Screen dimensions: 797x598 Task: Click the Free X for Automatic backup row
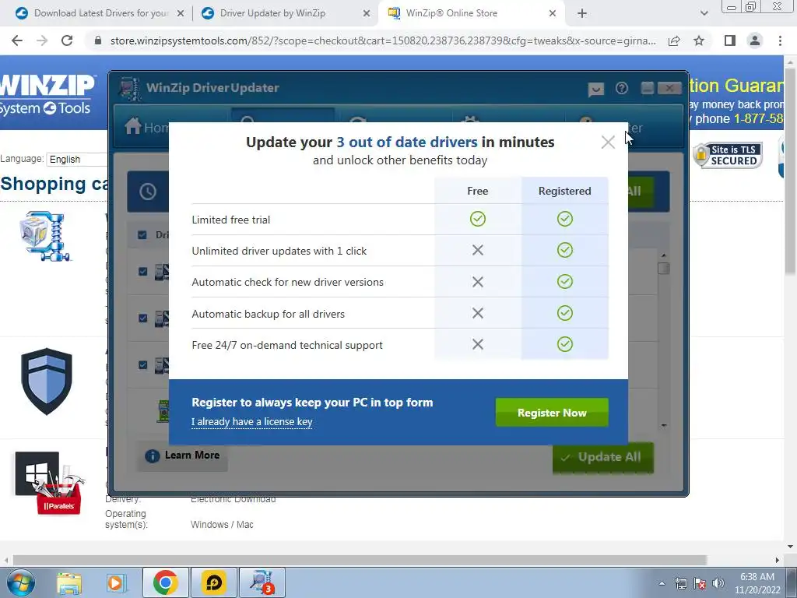point(477,313)
